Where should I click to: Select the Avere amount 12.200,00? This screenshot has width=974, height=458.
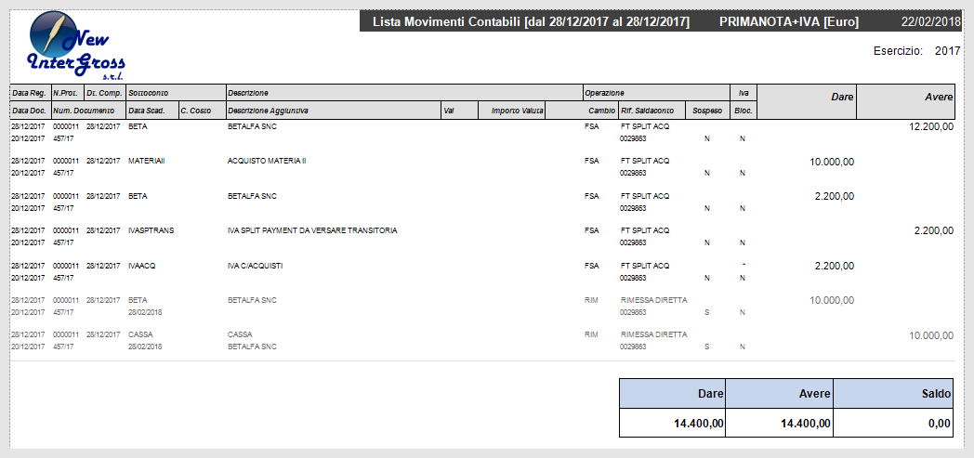pyautogui.click(x=930, y=126)
